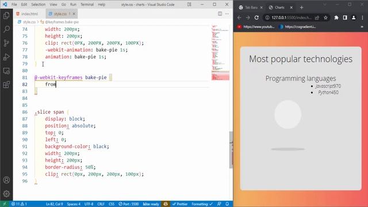Click the code minimap at the highlighted region
Image resolution: width=368 pixels, height=207 pixels.
pos(220,76)
